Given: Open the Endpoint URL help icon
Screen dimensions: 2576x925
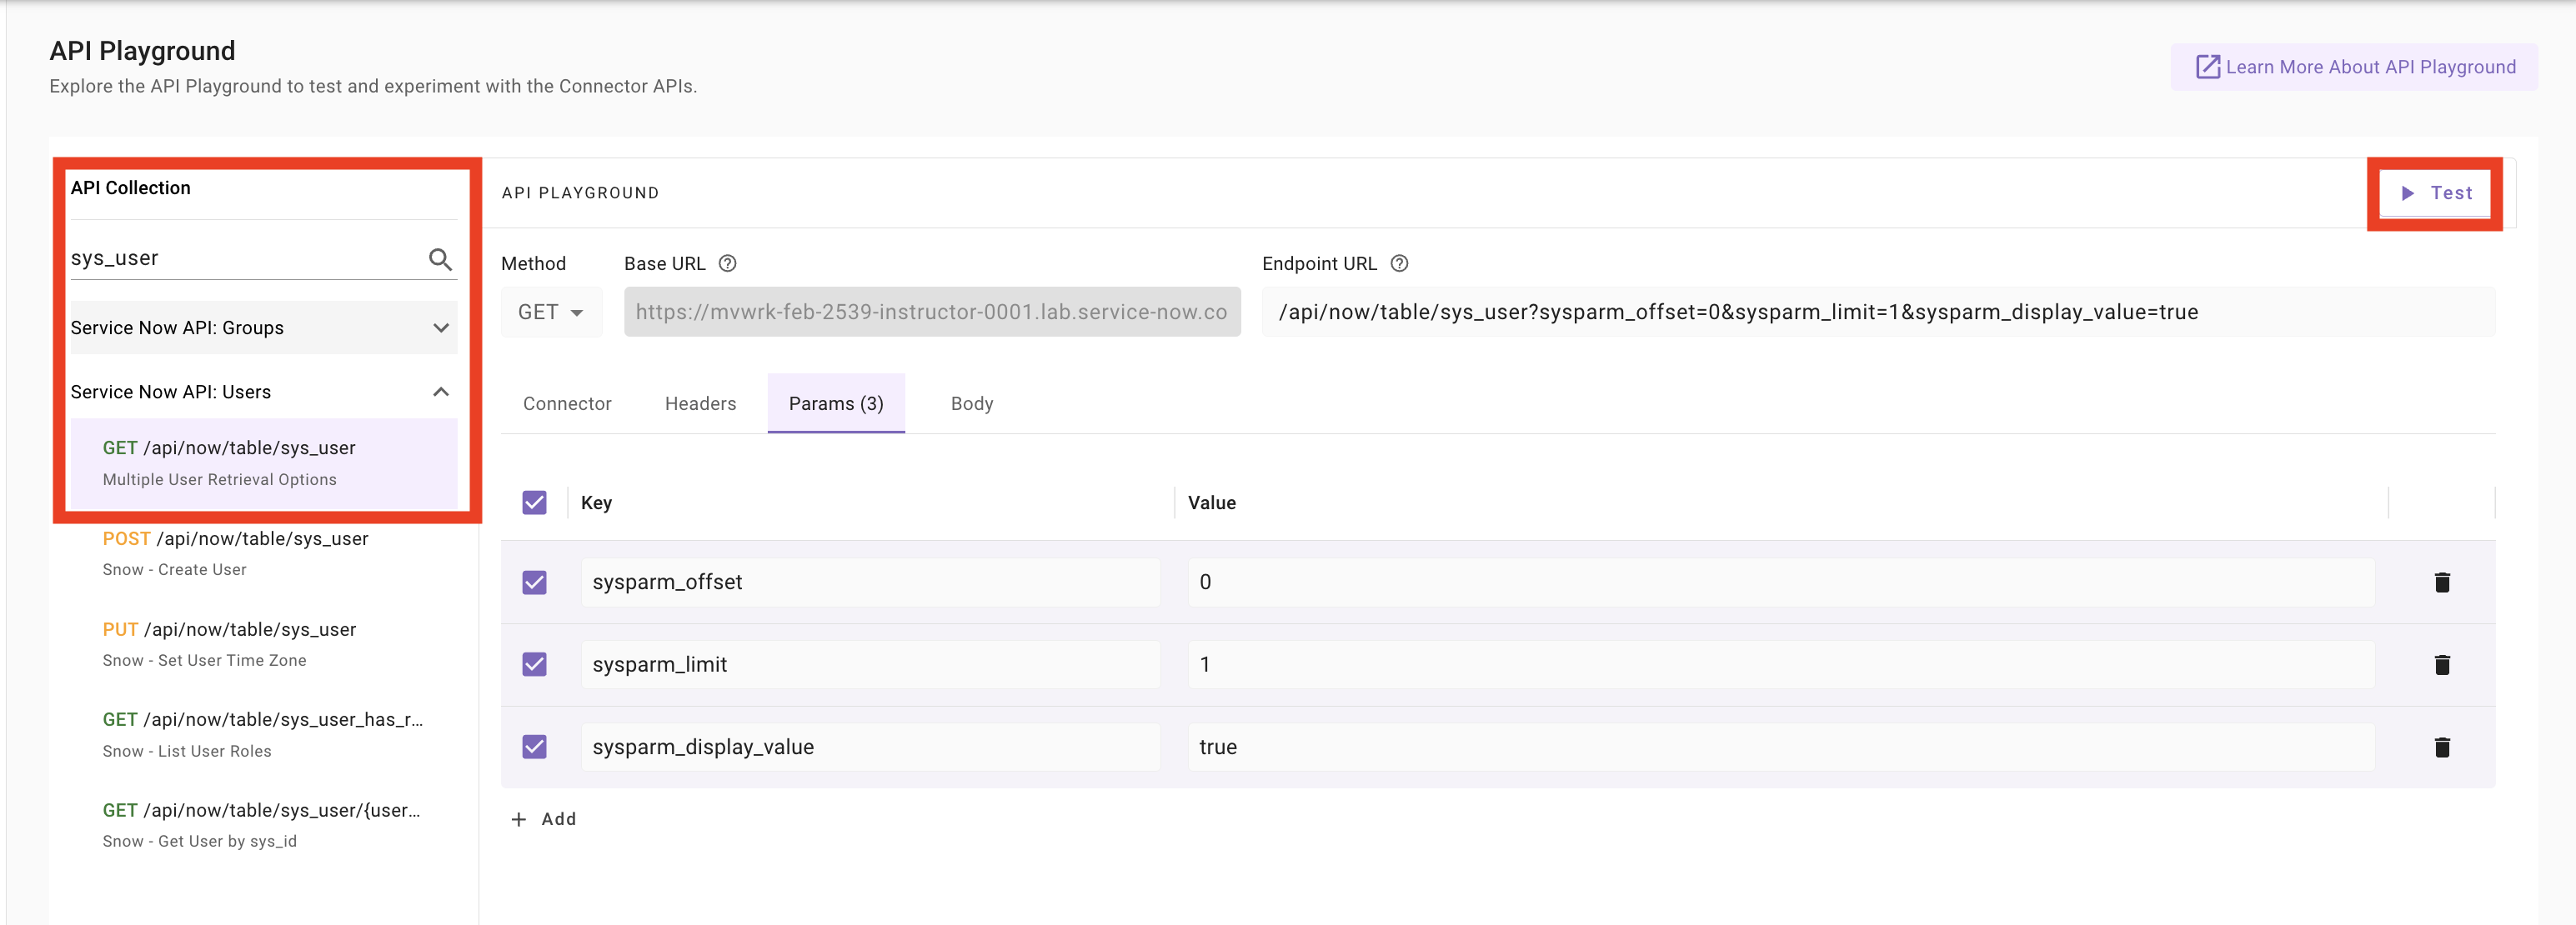Looking at the screenshot, I should coord(1400,263).
